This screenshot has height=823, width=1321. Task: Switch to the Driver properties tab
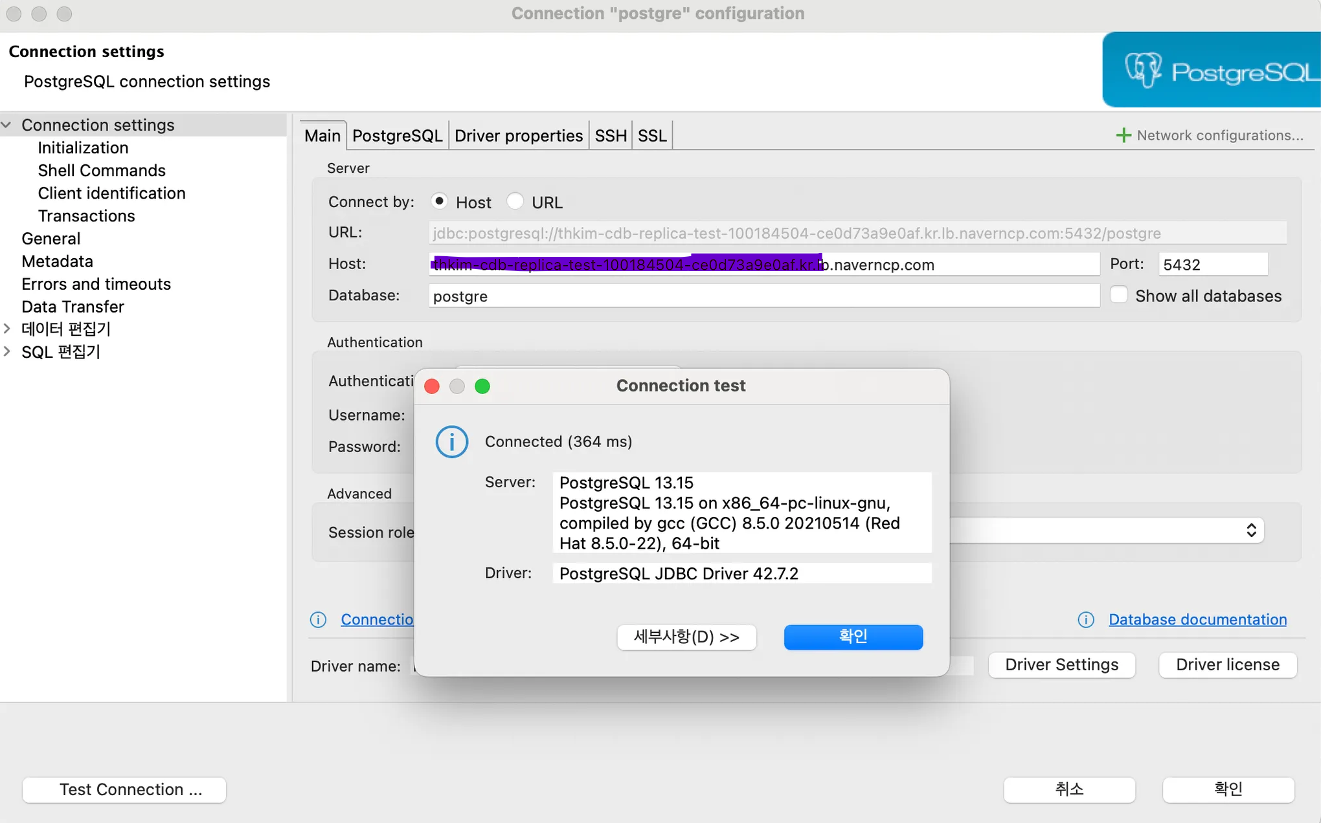518,136
